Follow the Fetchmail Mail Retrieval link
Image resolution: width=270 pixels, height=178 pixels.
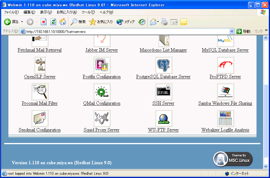(40, 50)
